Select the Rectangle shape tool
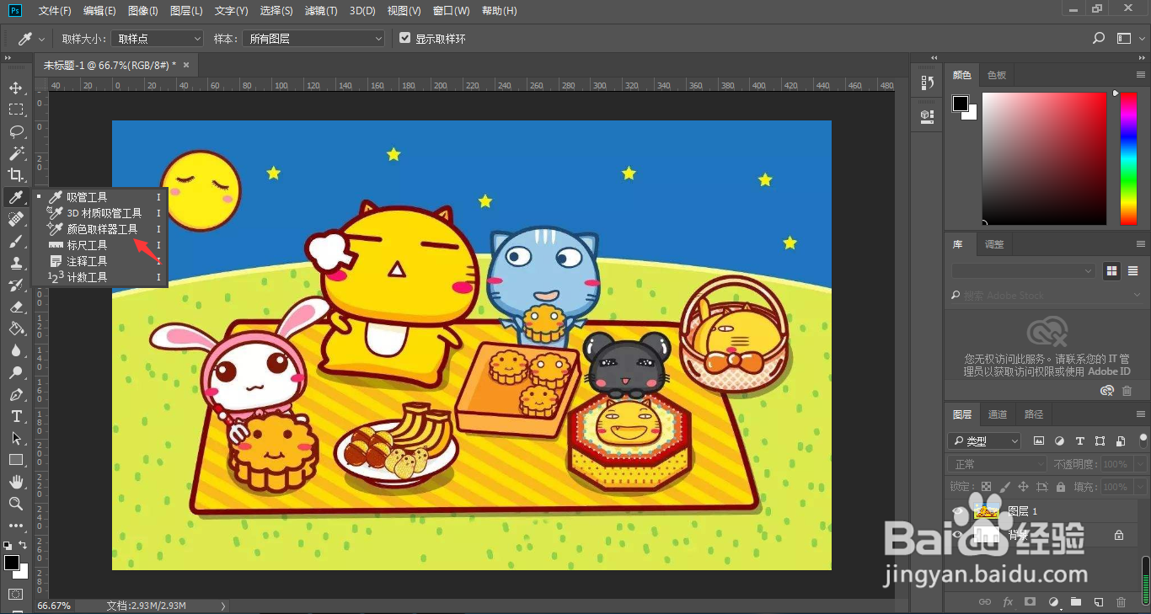1151x614 pixels. 15,460
